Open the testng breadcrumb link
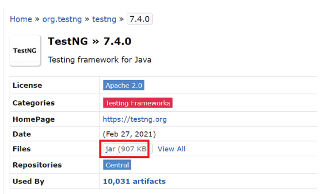The width and height of the screenshot is (325, 194). (x=104, y=19)
